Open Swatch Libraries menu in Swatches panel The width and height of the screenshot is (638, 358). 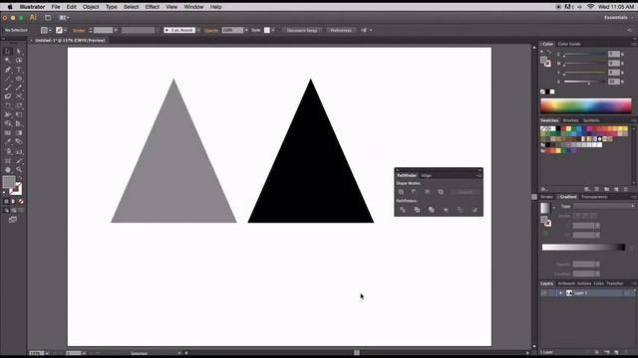(544, 189)
